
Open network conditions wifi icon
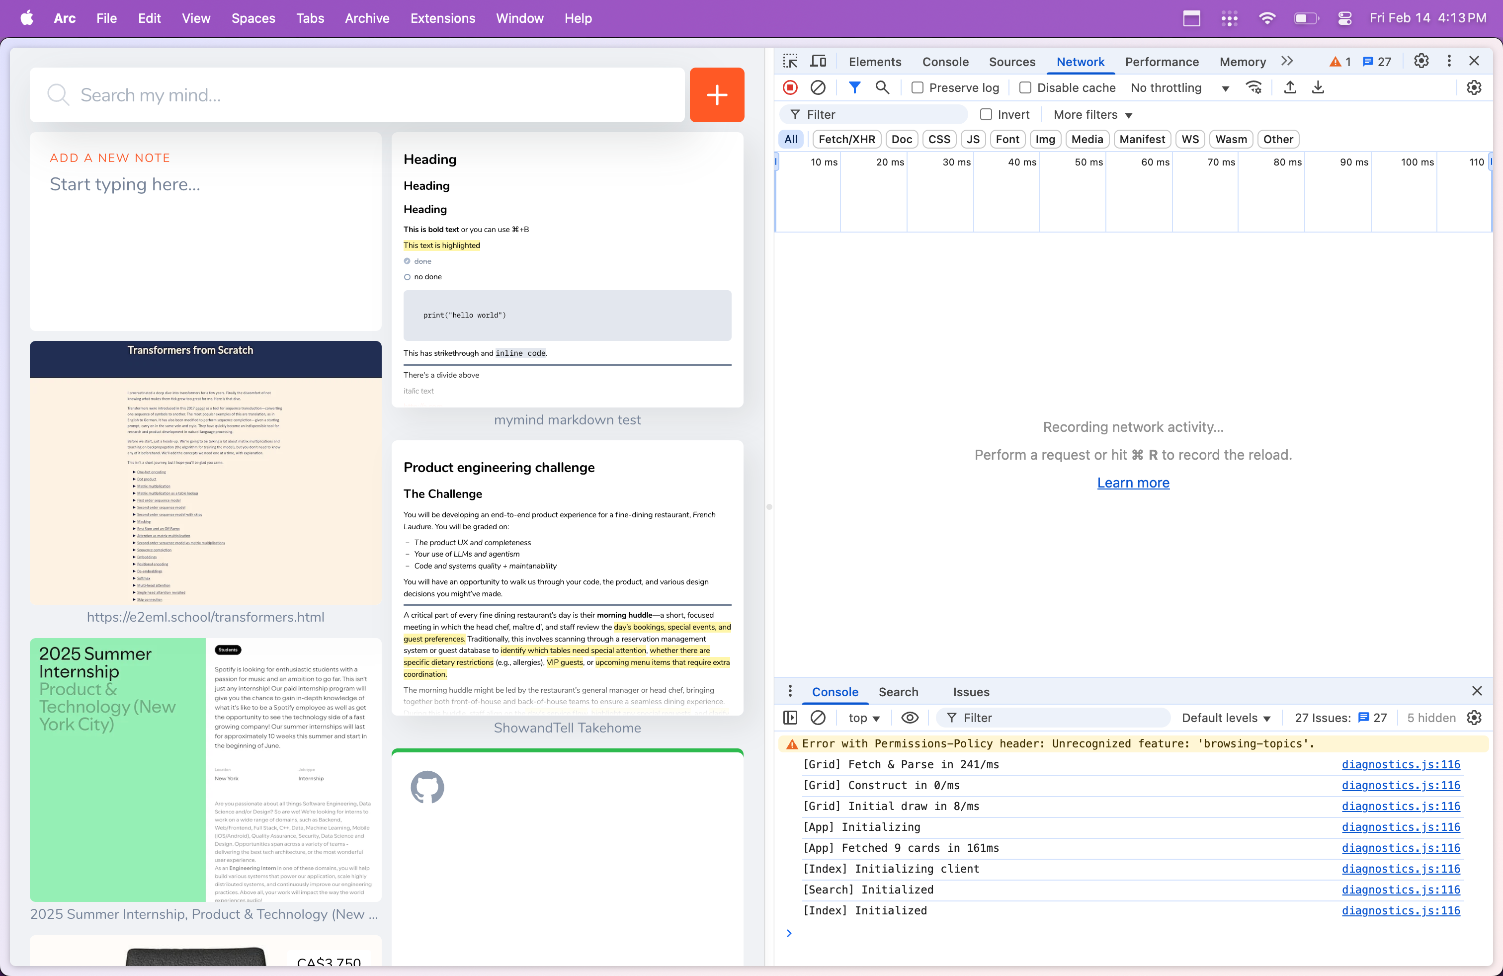[x=1253, y=88]
